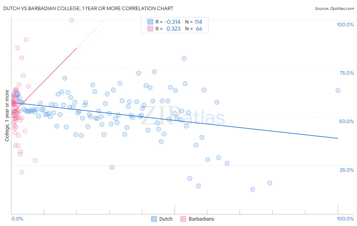Click the 100.0% x-axis label

coord(345,219)
